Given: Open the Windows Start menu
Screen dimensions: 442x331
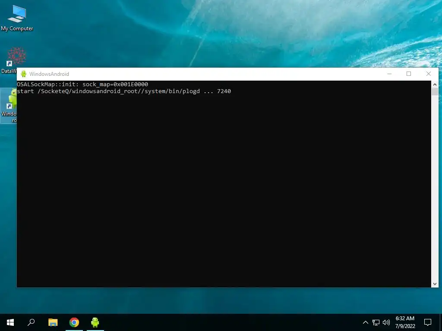Looking at the screenshot, I should (x=10, y=322).
